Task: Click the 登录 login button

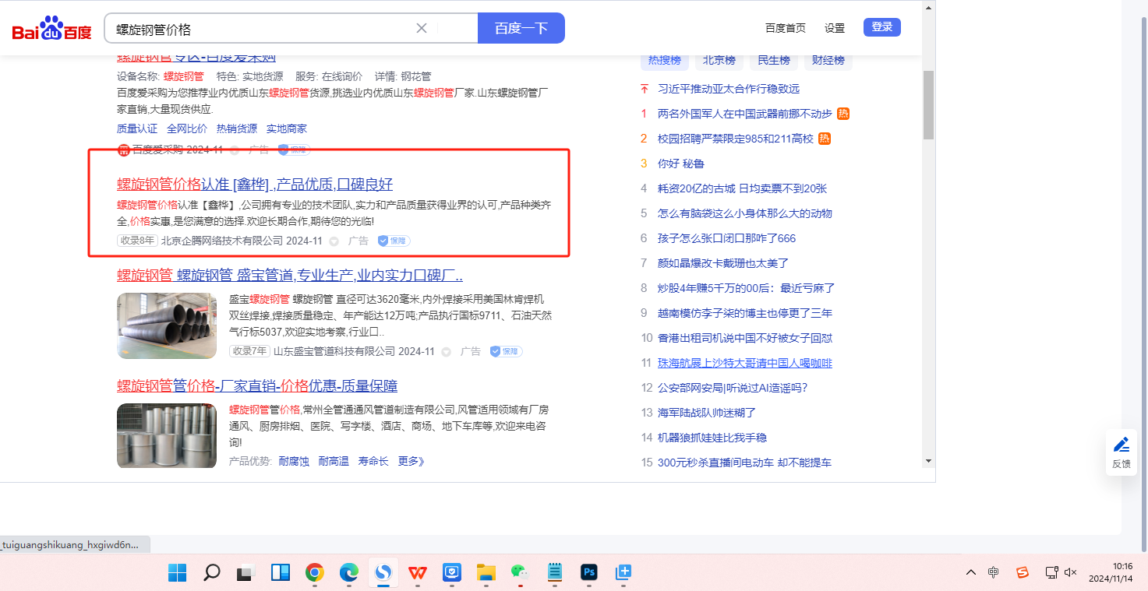Action: tap(881, 27)
